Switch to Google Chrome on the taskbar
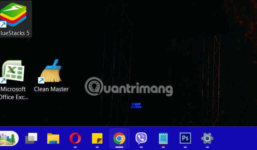This screenshot has width=257, height=150. 119,138
